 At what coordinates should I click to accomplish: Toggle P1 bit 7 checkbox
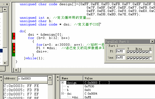click(x=128, y=52)
